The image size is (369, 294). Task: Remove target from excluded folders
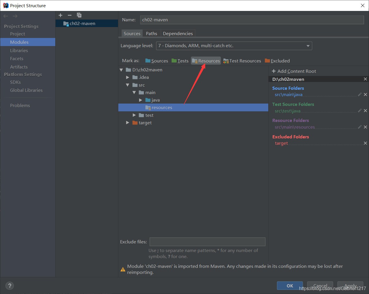tap(365, 143)
